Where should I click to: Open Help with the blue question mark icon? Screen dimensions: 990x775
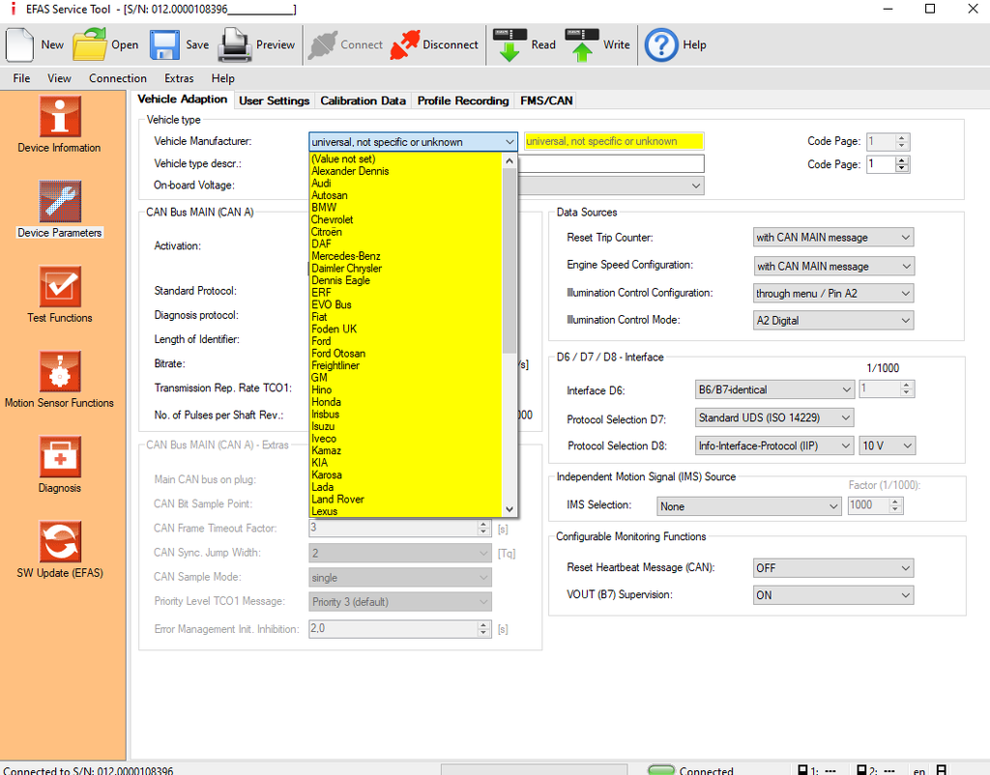tap(661, 44)
